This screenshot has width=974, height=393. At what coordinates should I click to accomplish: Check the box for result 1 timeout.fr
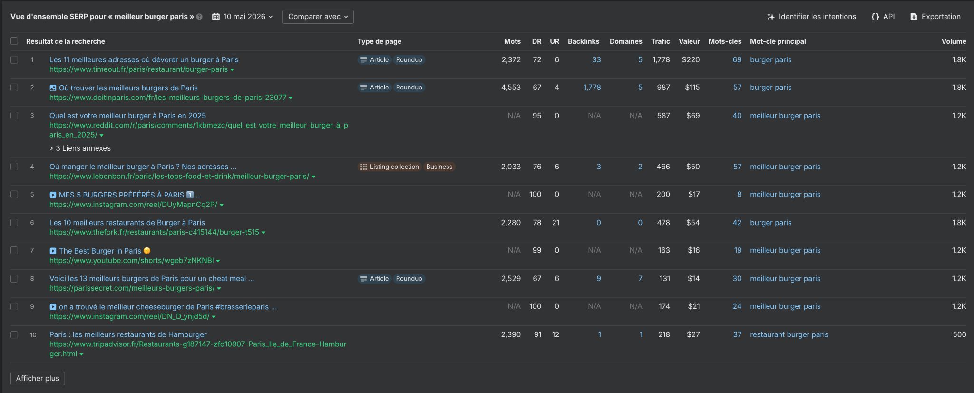[x=14, y=59]
